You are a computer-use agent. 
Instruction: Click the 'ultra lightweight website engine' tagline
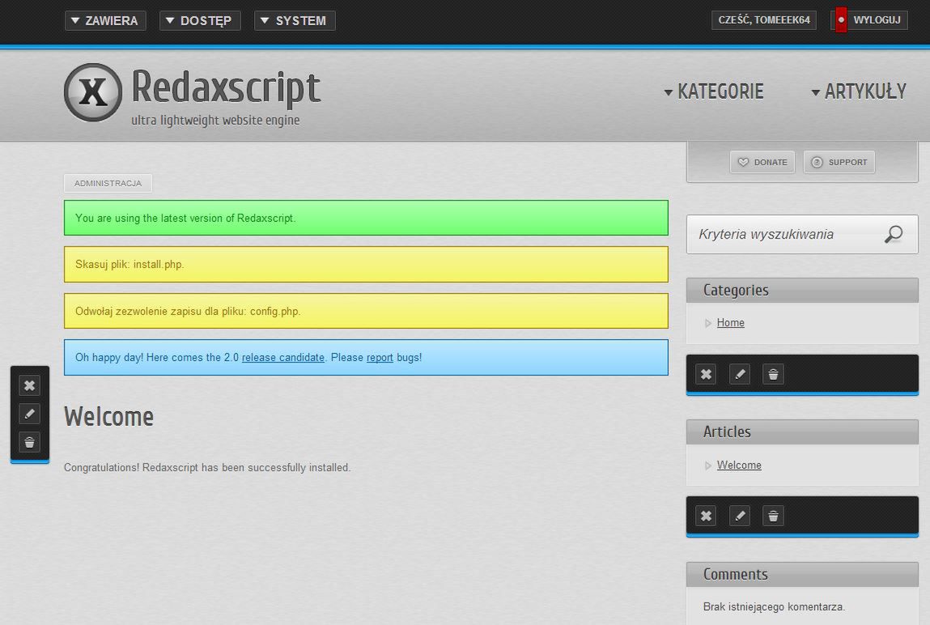pyautogui.click(x=215, y=121)
